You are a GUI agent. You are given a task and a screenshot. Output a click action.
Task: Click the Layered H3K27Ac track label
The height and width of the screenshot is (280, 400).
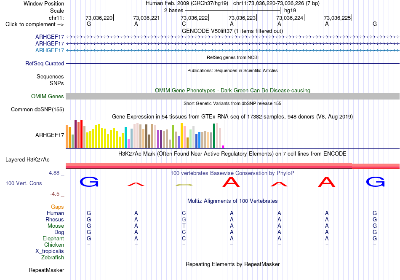pyautogui.click(x=27, y=160)
